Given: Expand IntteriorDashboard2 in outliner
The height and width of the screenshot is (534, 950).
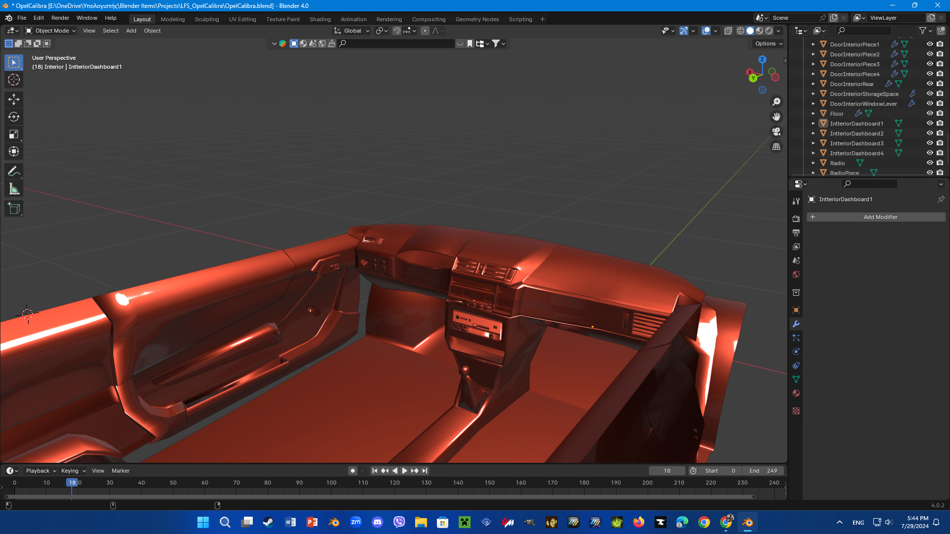Looking at the screenshot, I should tap(813, 133).
